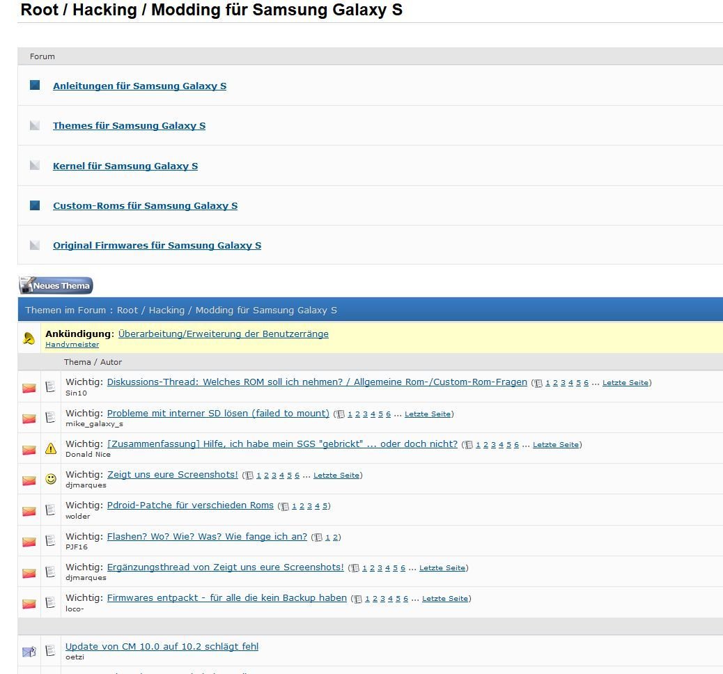Click red envelope icon of Zusammenfassung gebrickt row

pos(29,450)
